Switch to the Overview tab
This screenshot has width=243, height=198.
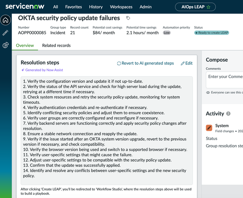pyautogui.click(x=25, y=45)
